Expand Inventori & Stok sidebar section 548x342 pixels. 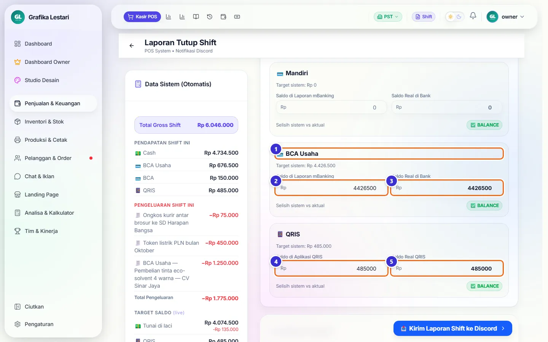(x=53, y=122)
